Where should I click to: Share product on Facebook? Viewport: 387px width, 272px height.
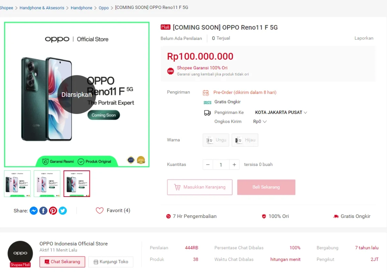[43, 211]
